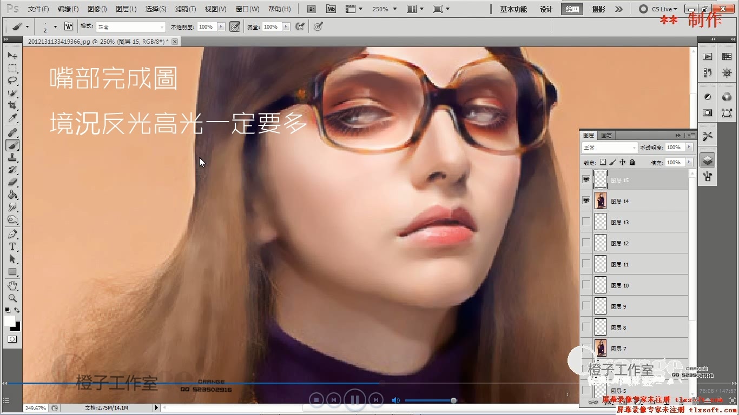Switch to 设计 workspace
This screenshot has width=739, height=415.
coord(546,9)
